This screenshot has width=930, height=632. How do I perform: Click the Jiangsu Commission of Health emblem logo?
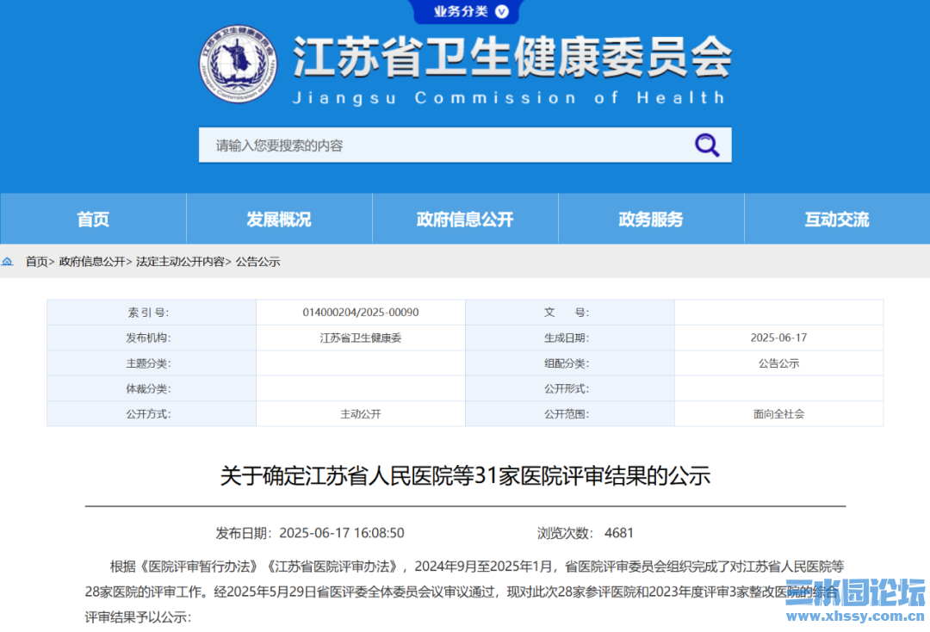click(x=238, y=64)
